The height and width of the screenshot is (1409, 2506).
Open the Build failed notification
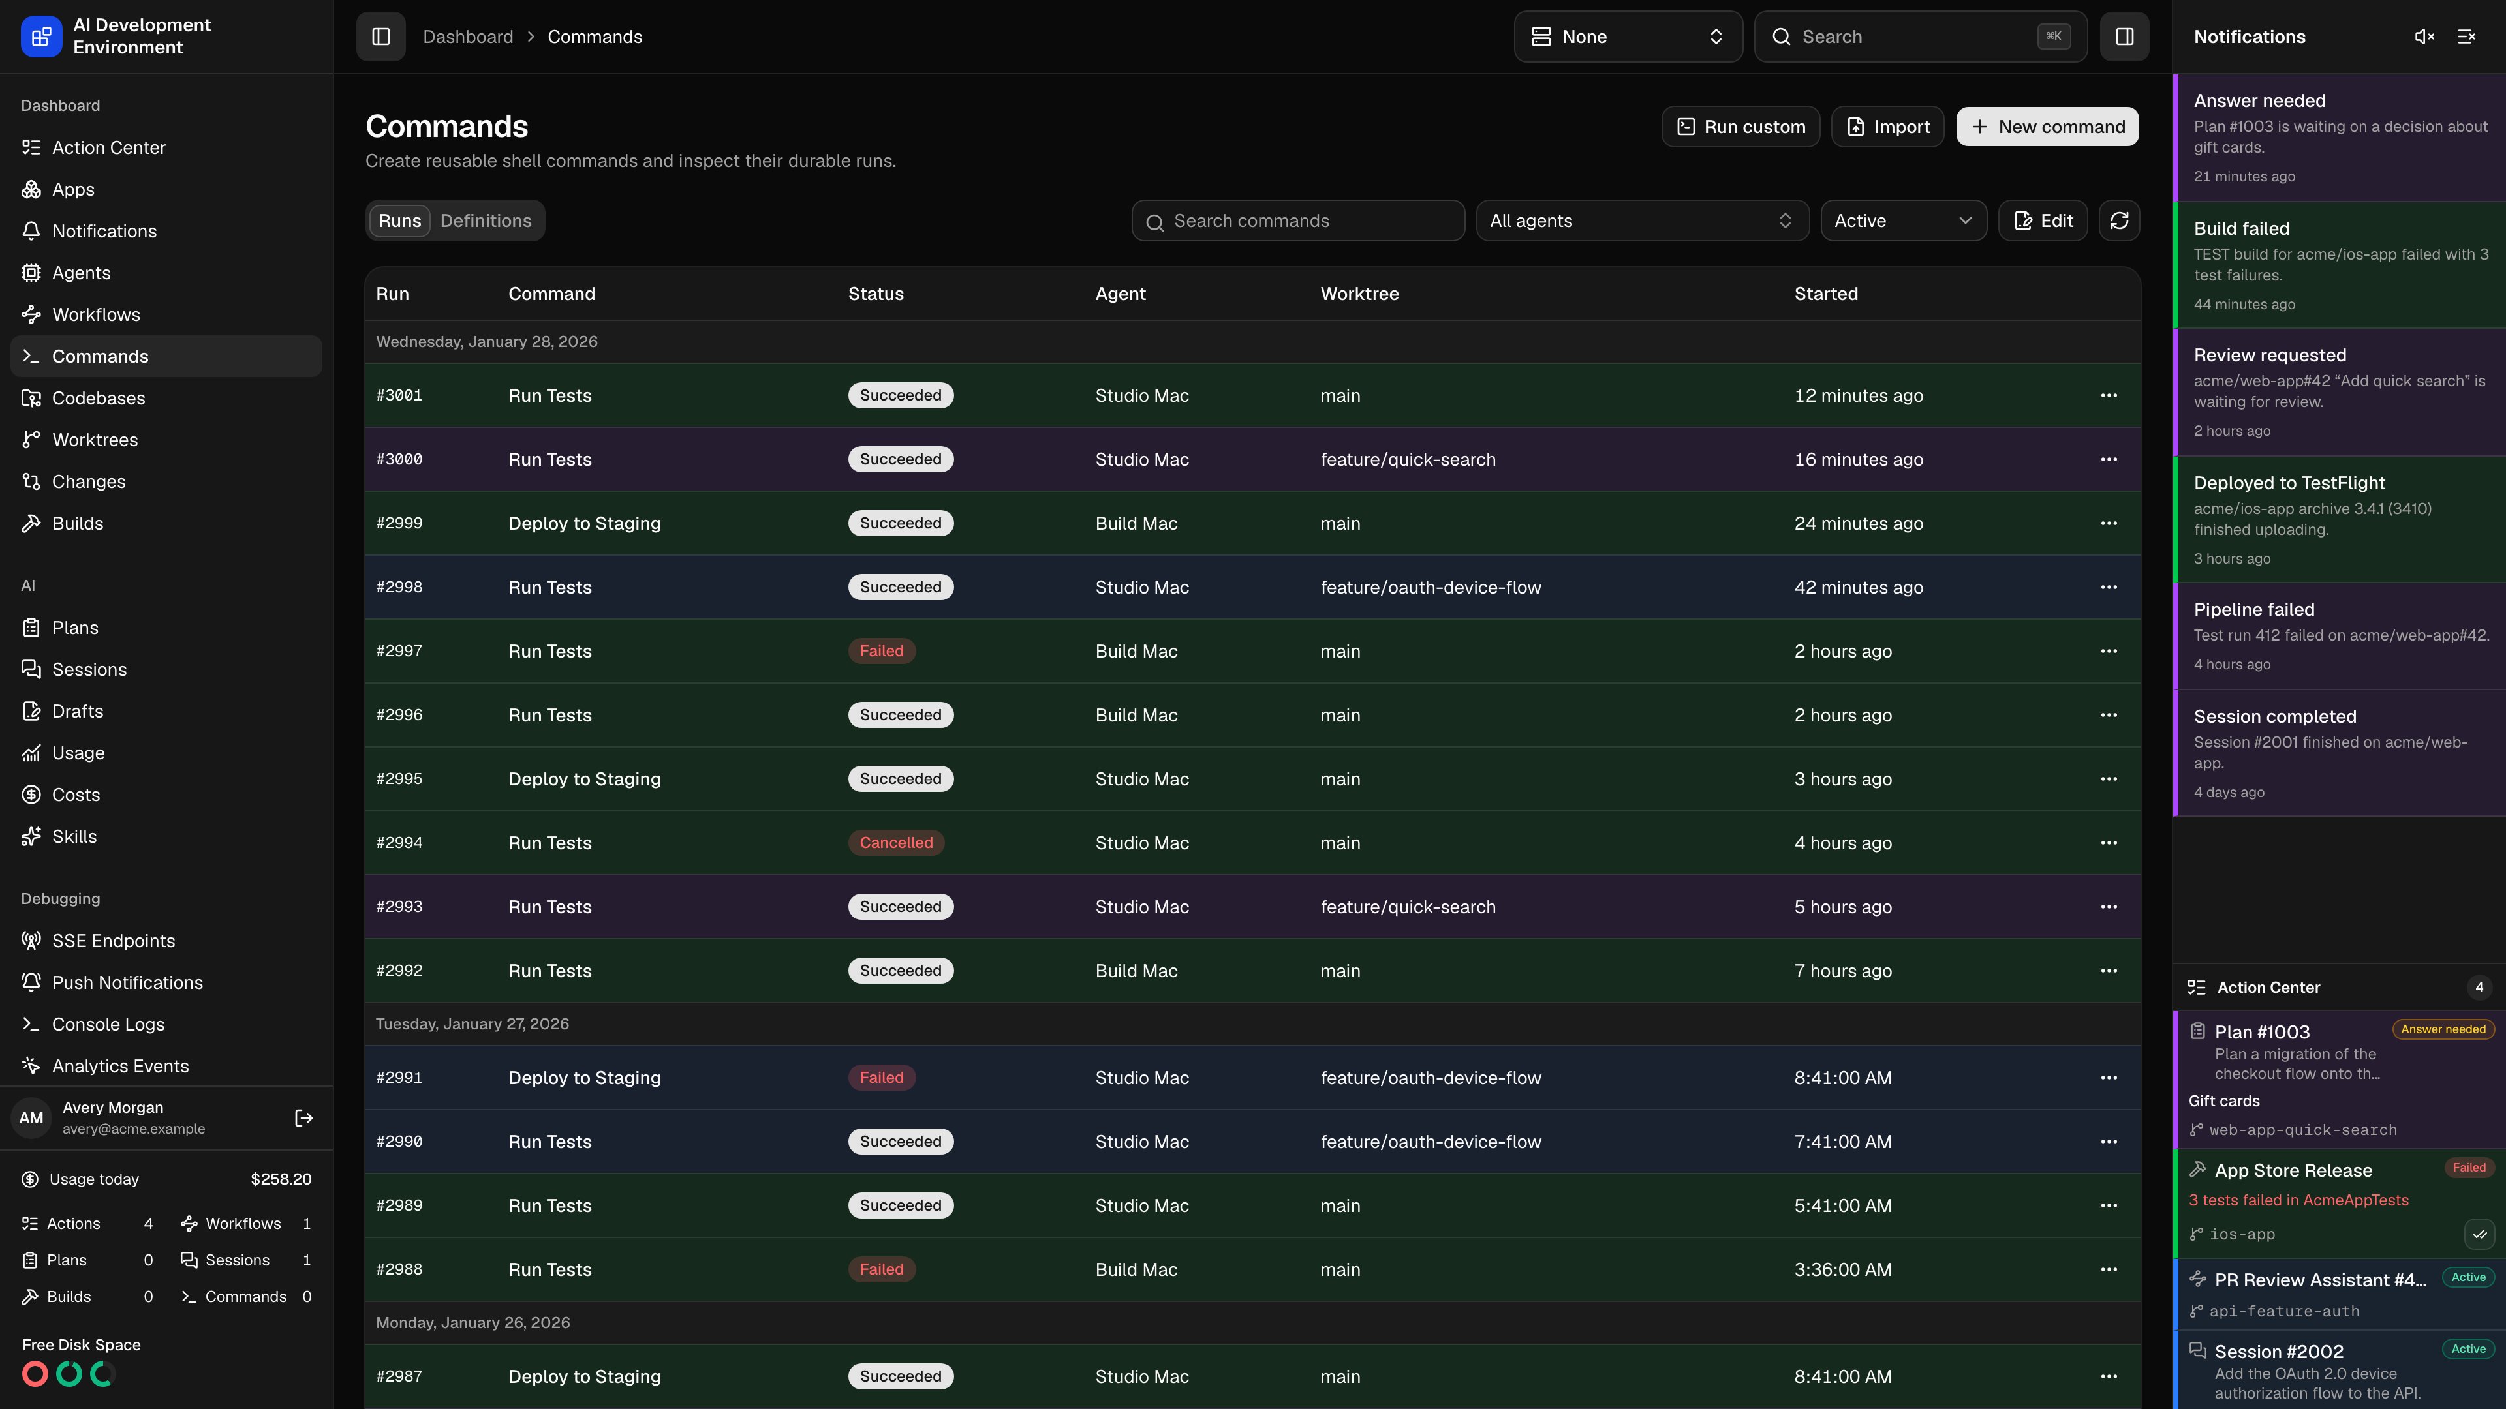pos(2340,265)
